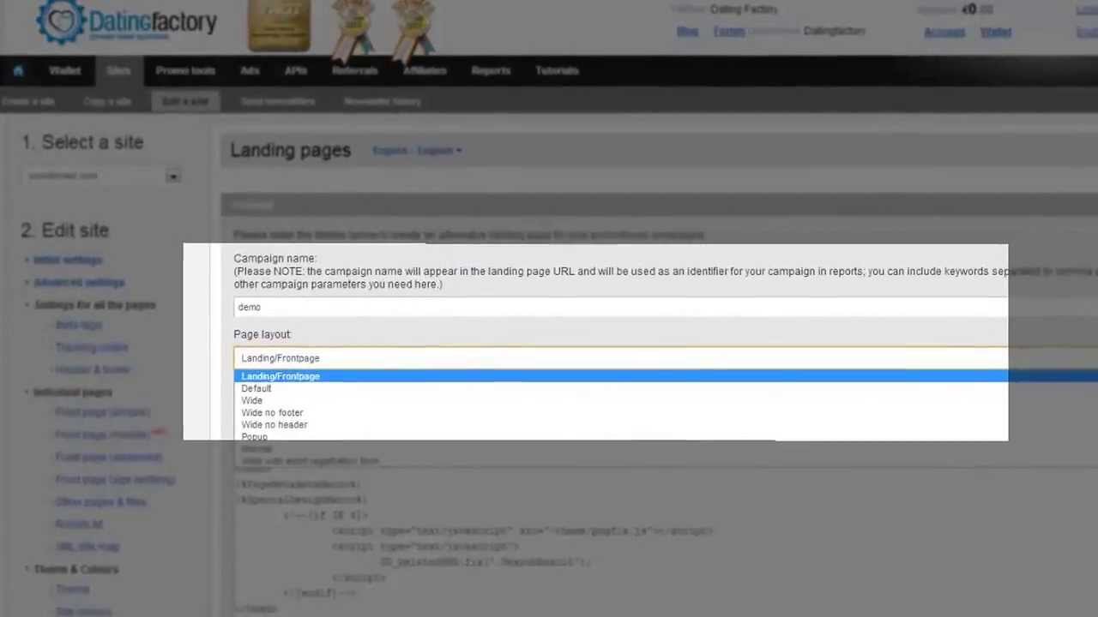Image resolution: width=1098 pixels, height=617 pixels.
Task: Open the language dropdown beside Landing pages
Action: [417, 151]
